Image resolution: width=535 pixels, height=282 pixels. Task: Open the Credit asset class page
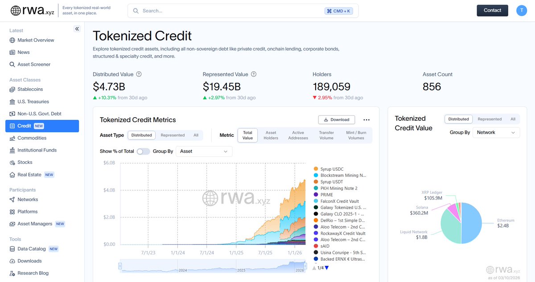pyautogui.click(x=42, y=126)
